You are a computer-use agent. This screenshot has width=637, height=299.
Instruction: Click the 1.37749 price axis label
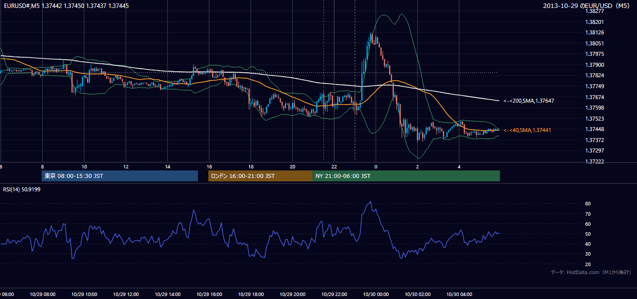595,86
